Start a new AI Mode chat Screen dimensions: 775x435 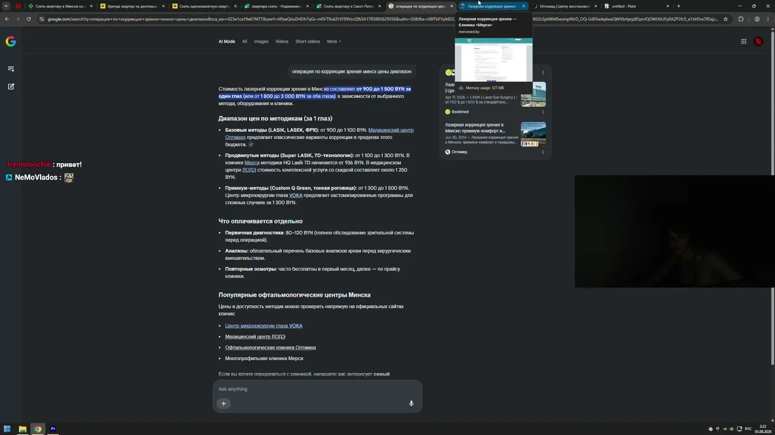tap(10, 86)
